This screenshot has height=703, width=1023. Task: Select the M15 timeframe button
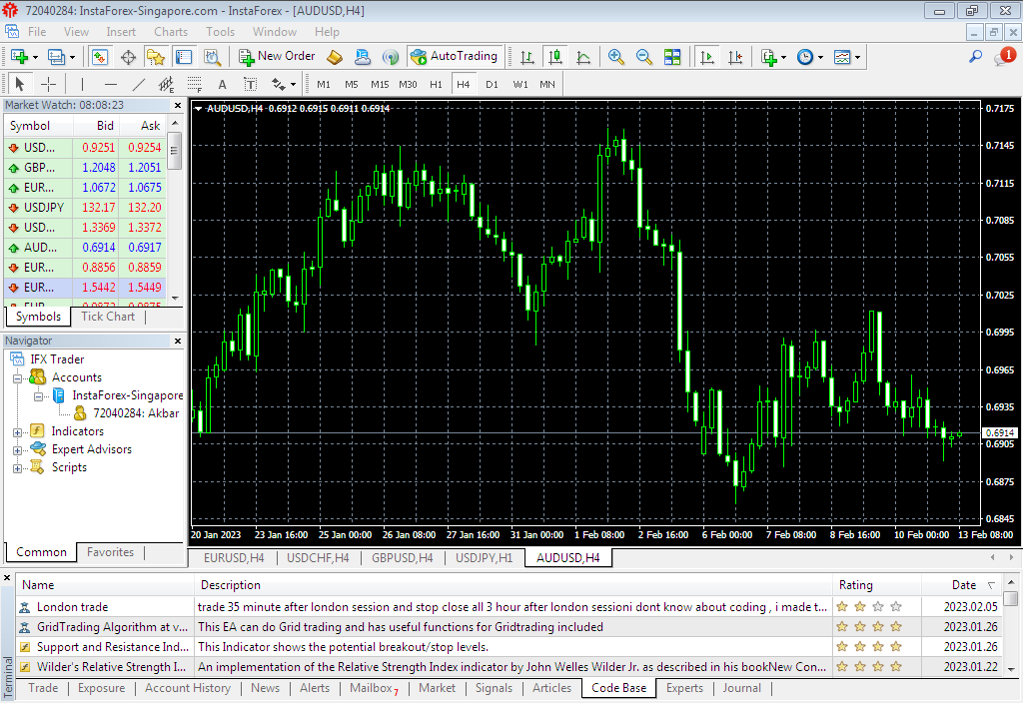pos(380,84)
